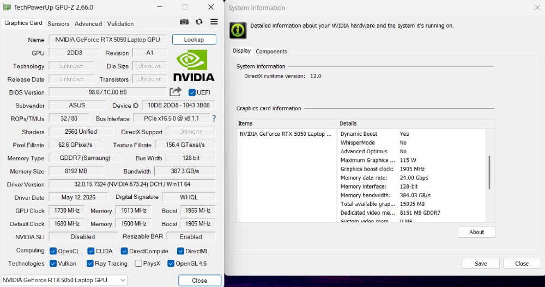
Task: Open the GPU-Z hamburger menu icon
Action: 214,22
